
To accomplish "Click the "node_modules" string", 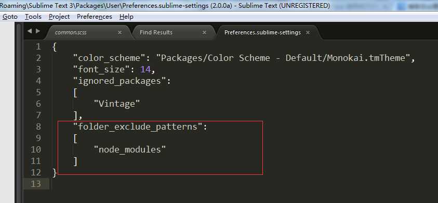I will [x=130, y=149].
